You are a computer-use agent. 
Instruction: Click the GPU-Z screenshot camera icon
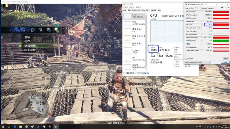pyautogui.click(x=222, y=7)
